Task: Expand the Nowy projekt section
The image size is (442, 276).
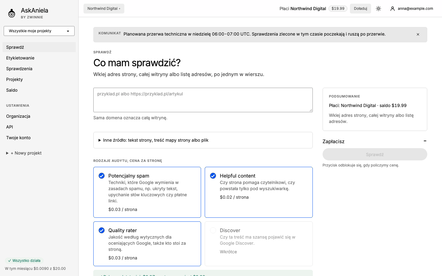Action: click(24, 153)
